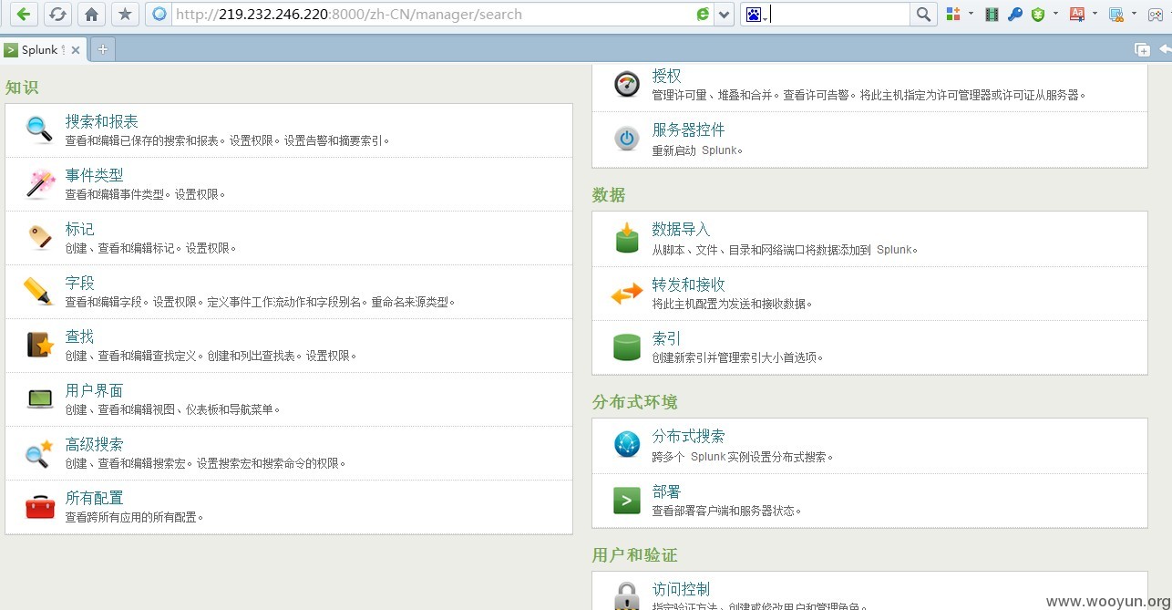Open 高级搜索 link
This screenshot has width=1172, height=610.
coord(94,444)
